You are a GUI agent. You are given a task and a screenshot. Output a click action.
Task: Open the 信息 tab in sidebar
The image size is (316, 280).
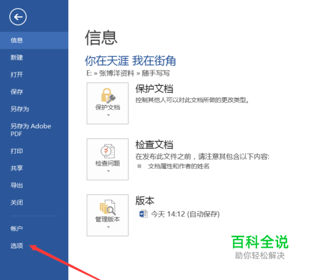click(x=34, y=40)
